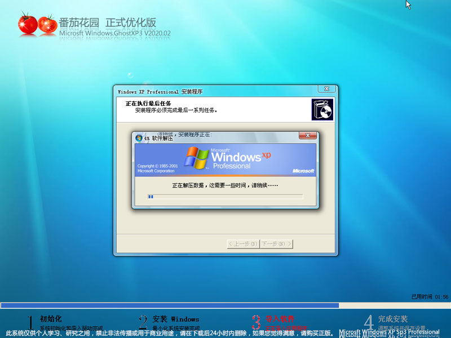451x338 pixels.
Task: Click the 正在解压数据 status message
Action: click(225, 185)
